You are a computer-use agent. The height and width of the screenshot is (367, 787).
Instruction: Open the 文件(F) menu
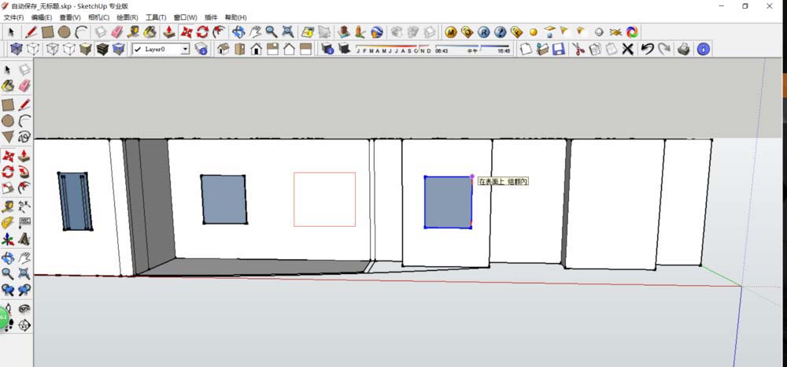[x=14, y=17]
